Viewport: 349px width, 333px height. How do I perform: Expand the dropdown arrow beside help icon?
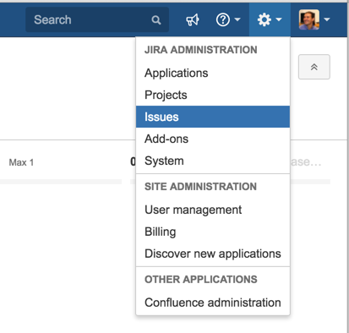(237, 19)
